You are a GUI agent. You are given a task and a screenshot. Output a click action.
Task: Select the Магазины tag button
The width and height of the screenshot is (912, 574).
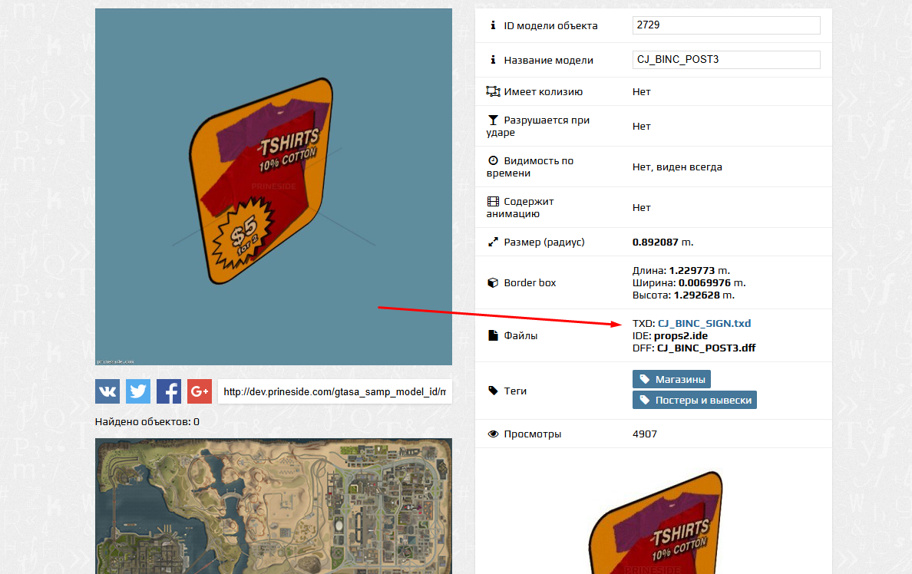click(672, 379)
